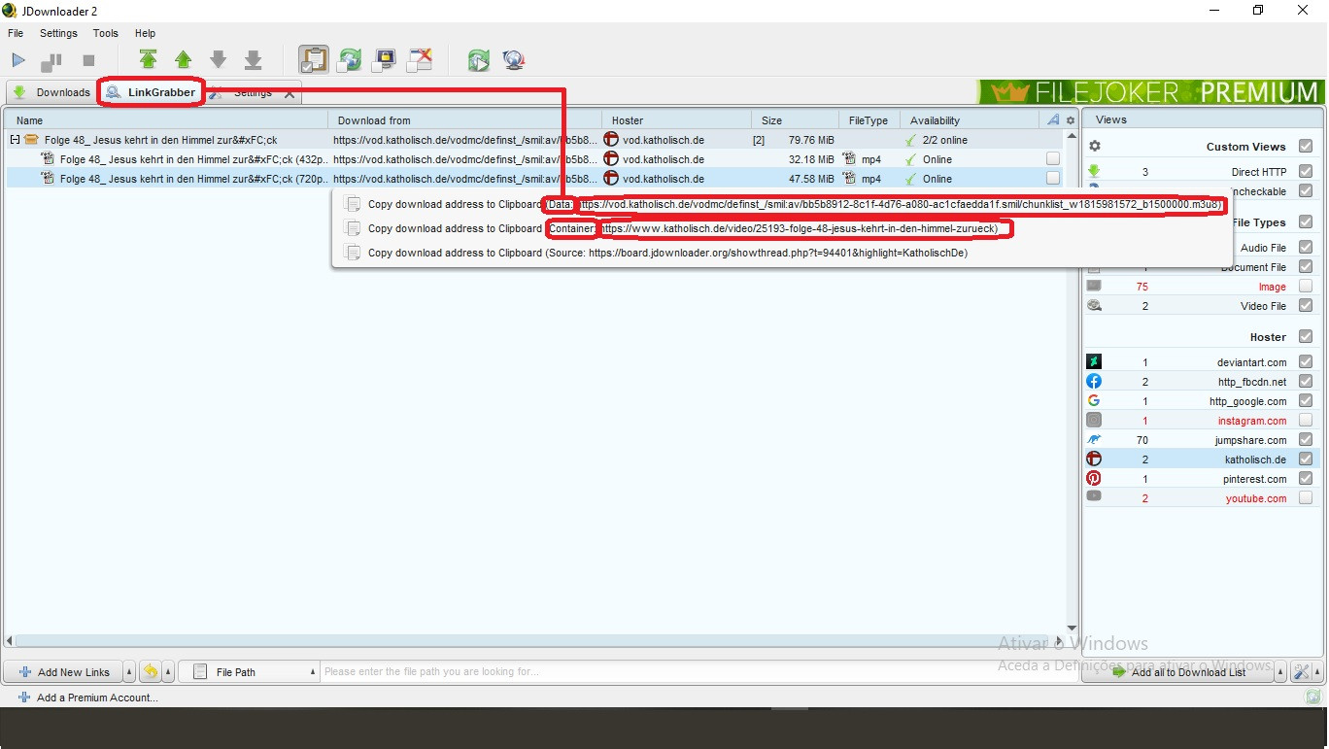Click the Video File reel icon
The image size is (1329, 749).
click(1094, 305)
